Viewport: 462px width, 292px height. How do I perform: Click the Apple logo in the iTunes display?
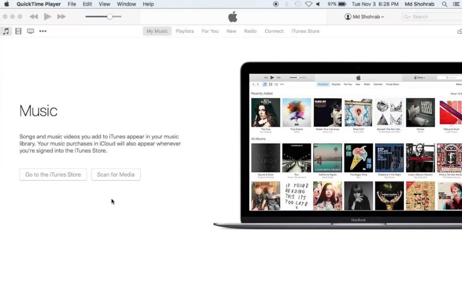(x=233, y=17)
